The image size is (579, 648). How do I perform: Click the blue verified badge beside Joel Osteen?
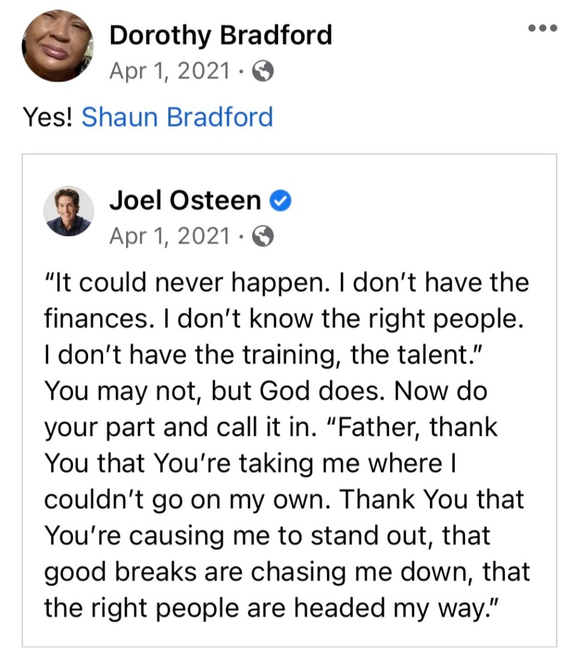pyautogui.click(x=281, y=201)
